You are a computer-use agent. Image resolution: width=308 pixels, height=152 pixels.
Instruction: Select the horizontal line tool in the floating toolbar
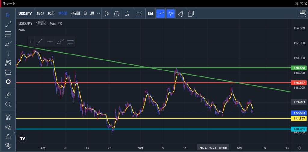(50, 42)
